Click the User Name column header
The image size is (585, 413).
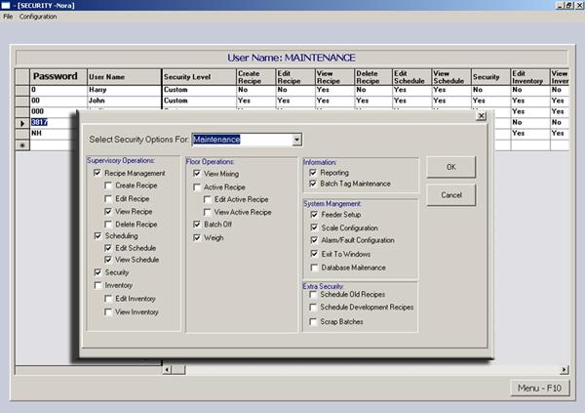(x=124, y=76)
